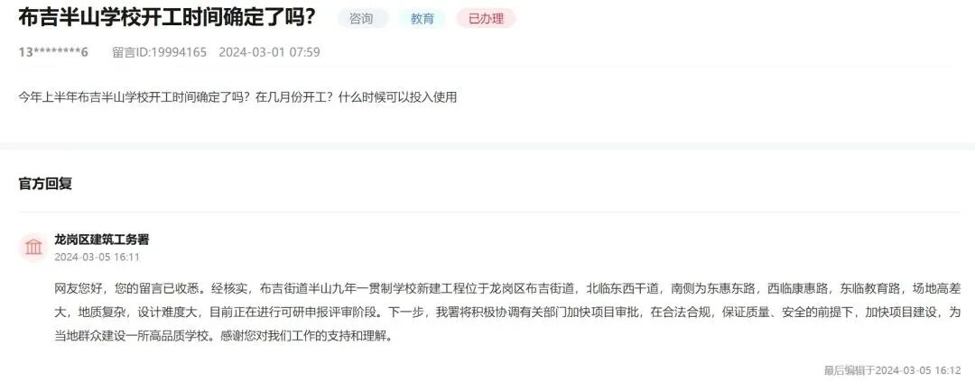Click the 官方回复 section heading
This screenshot has height=381, width=975.
(45, 185)
